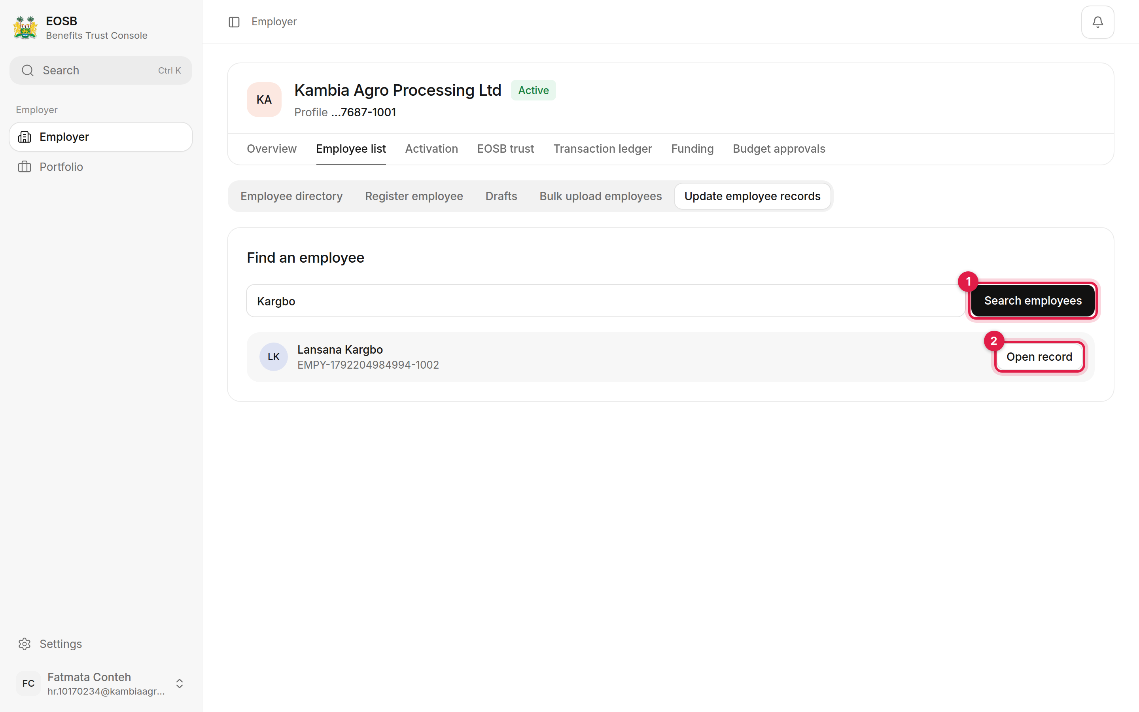
Task: Click the Lansana Kargbo name
Action: 340,350
